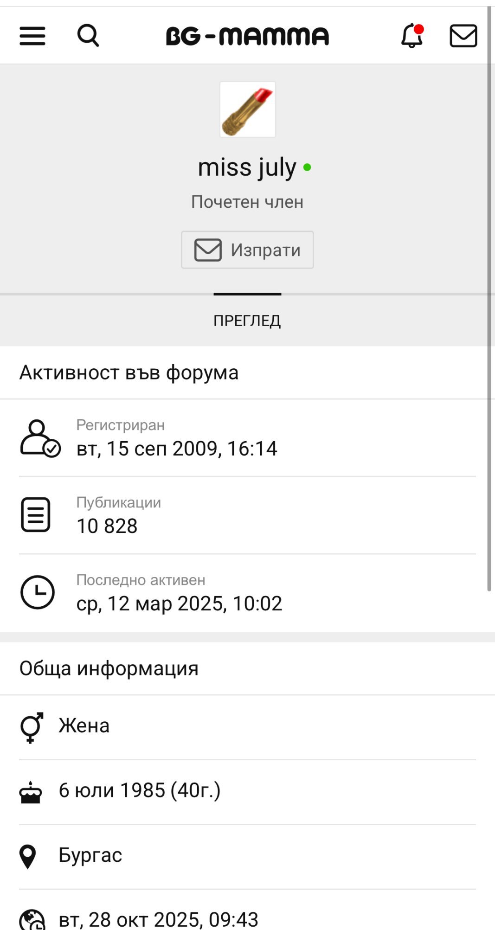Switch to the ПРЕГЛЕД tab
The height and width of the screenshot is (930, 495).
click(x=247, y=321)
